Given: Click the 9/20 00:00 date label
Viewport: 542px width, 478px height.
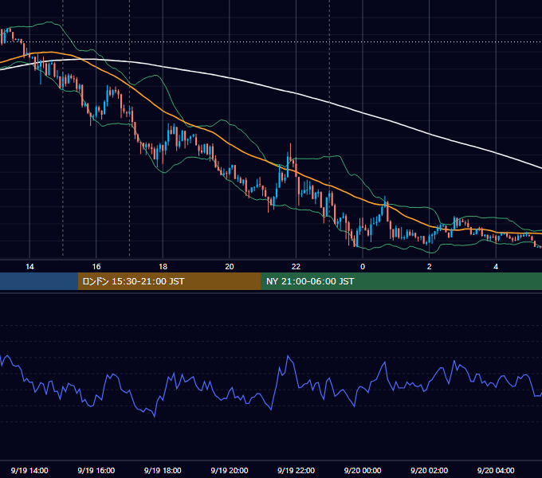Looking at the screenshot, I should 363,470.
